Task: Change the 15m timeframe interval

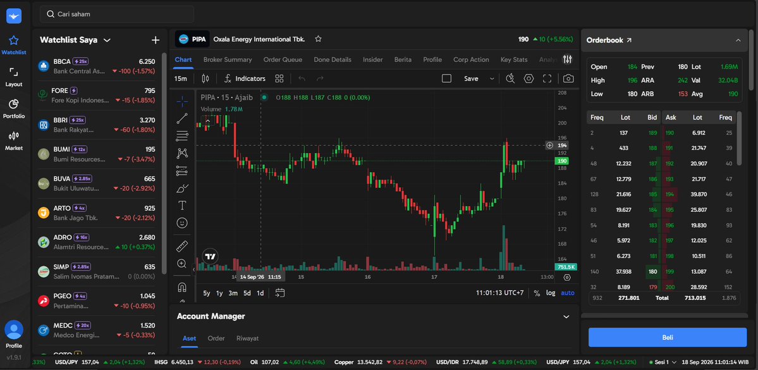Action: [x=181, y=78]
